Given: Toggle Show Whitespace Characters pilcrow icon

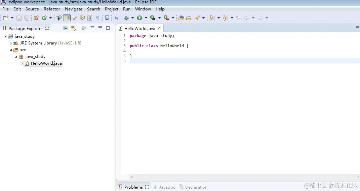Looking at the screenshot, I should pyautogui.click(x=97, y=18).
